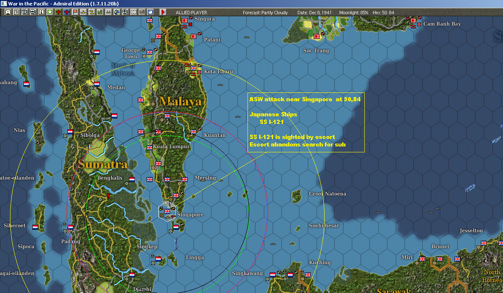
Task: Select the Dutch flag near Bengkalis
Action: point(132,179)
